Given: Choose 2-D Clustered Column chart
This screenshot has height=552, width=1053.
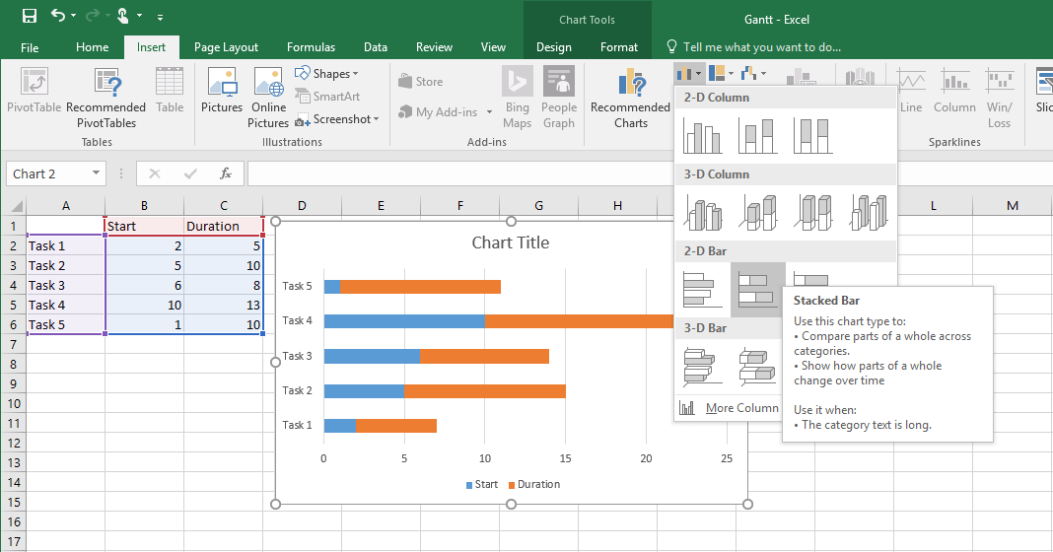Looking at the screenshot, I should tap(702, 135).
